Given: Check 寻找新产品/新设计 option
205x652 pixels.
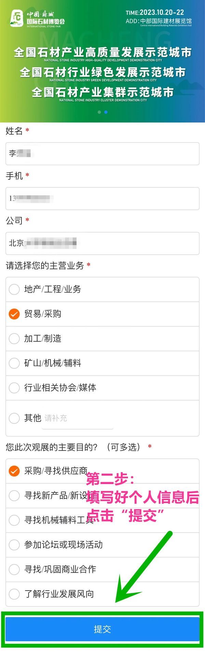Looking at the screenshot, I should 14,495.
